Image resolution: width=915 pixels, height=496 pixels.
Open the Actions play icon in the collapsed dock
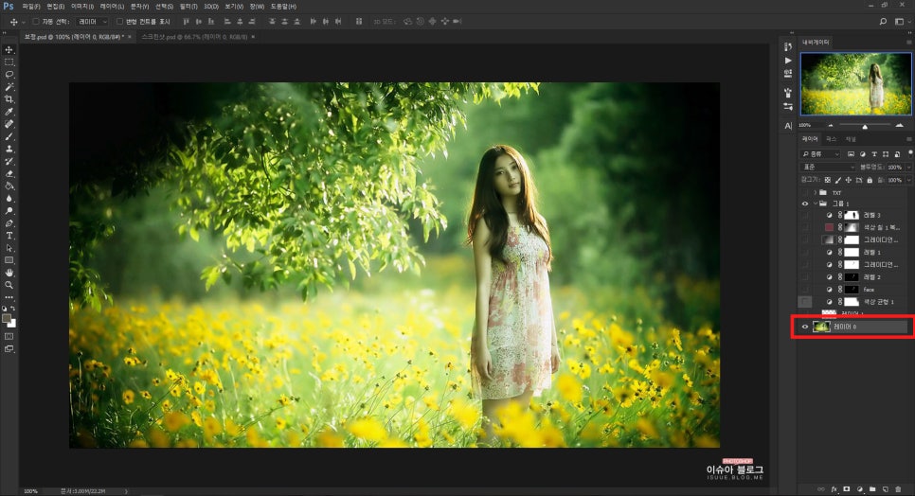(x=788, y=61)
